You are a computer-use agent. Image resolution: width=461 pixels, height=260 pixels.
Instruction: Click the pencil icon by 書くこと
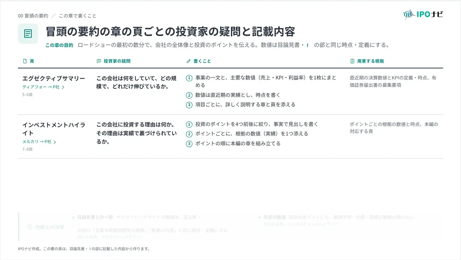(188, 61)
